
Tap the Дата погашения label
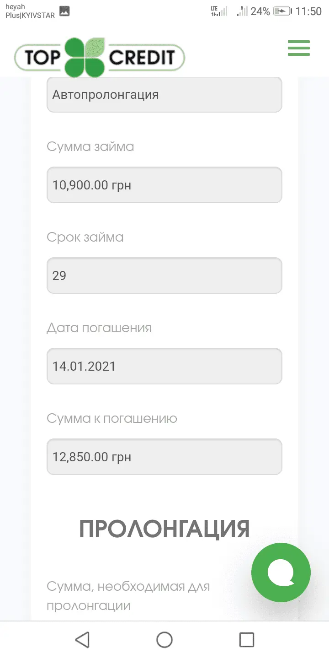99,328
